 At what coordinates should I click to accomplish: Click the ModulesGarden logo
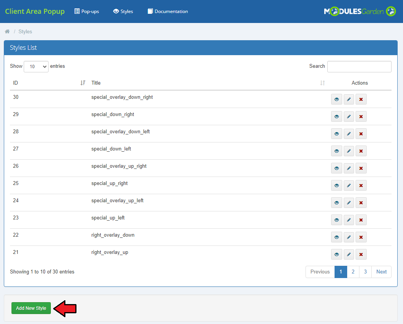point(360,11)
